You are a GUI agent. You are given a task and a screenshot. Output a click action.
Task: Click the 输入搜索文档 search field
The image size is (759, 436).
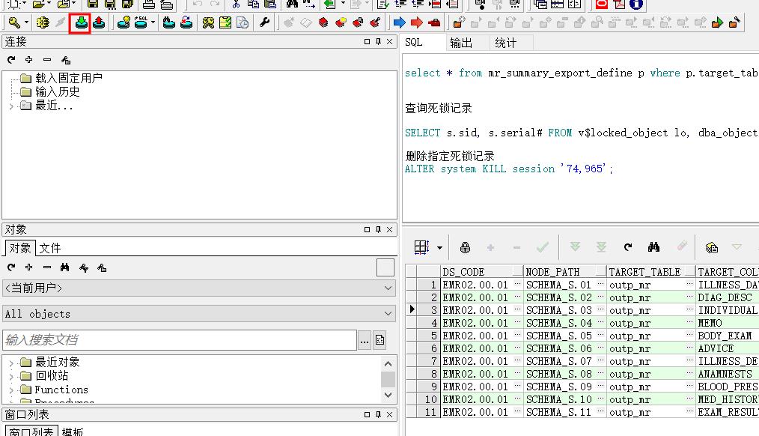(x=180, y=340)
